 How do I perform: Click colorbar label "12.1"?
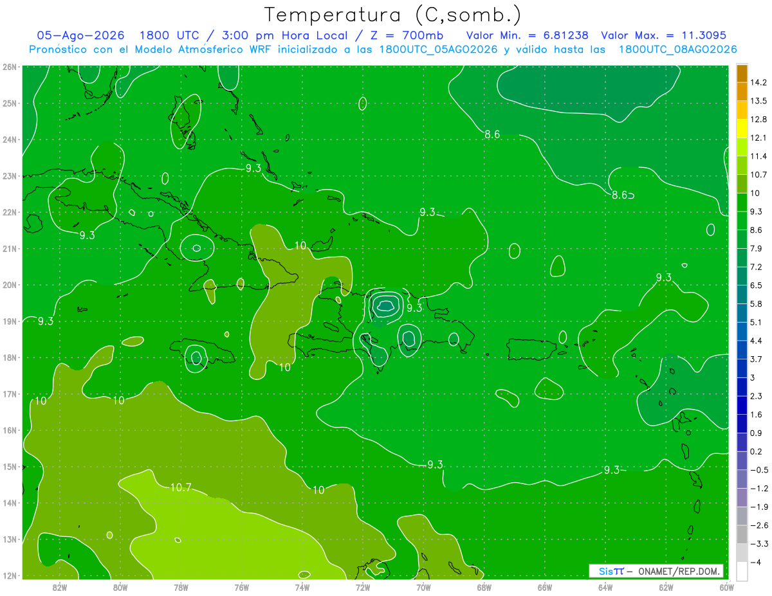point(758,138)
